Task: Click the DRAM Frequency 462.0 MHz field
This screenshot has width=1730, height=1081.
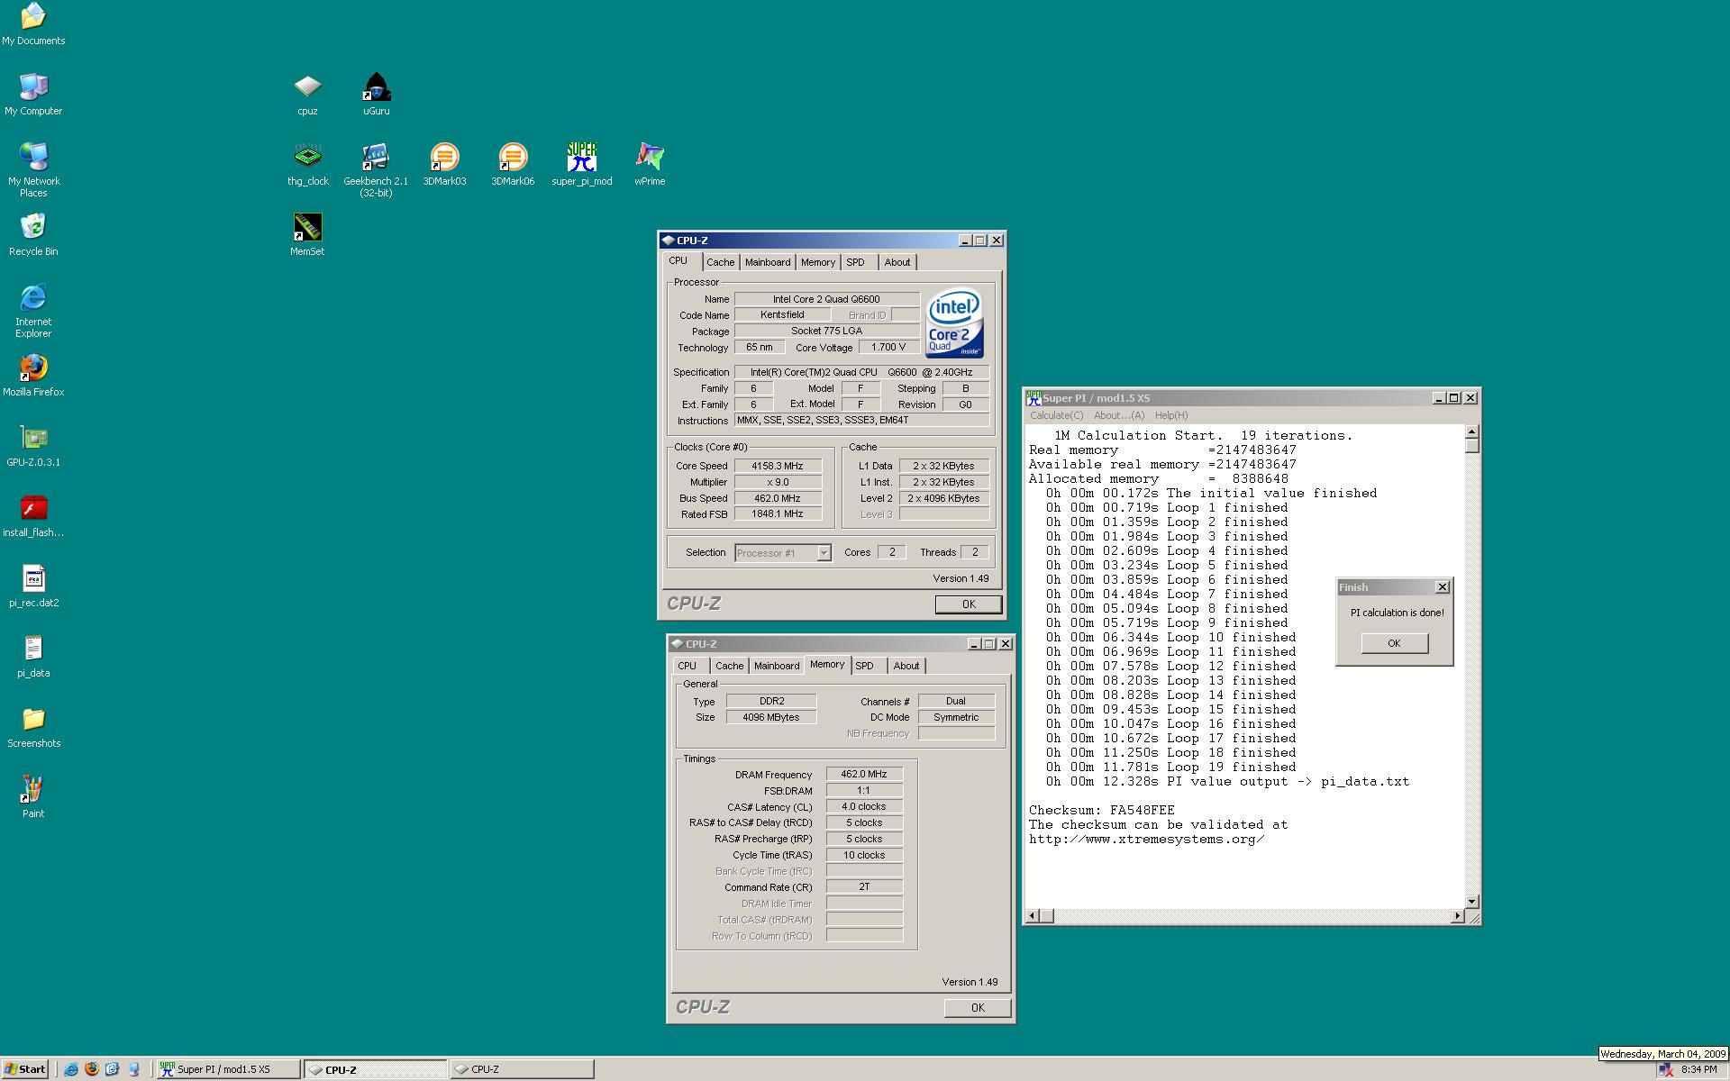Action: (864, 774)
